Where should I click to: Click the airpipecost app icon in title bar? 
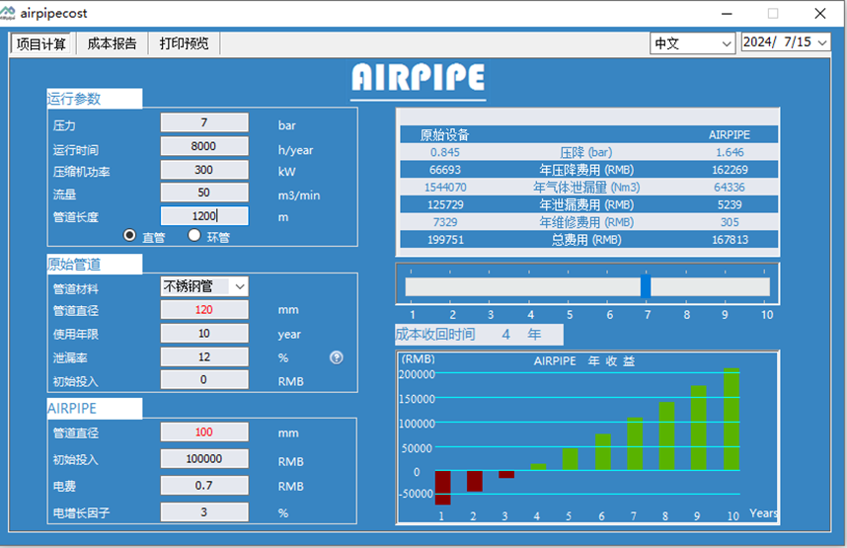[9, 14]
